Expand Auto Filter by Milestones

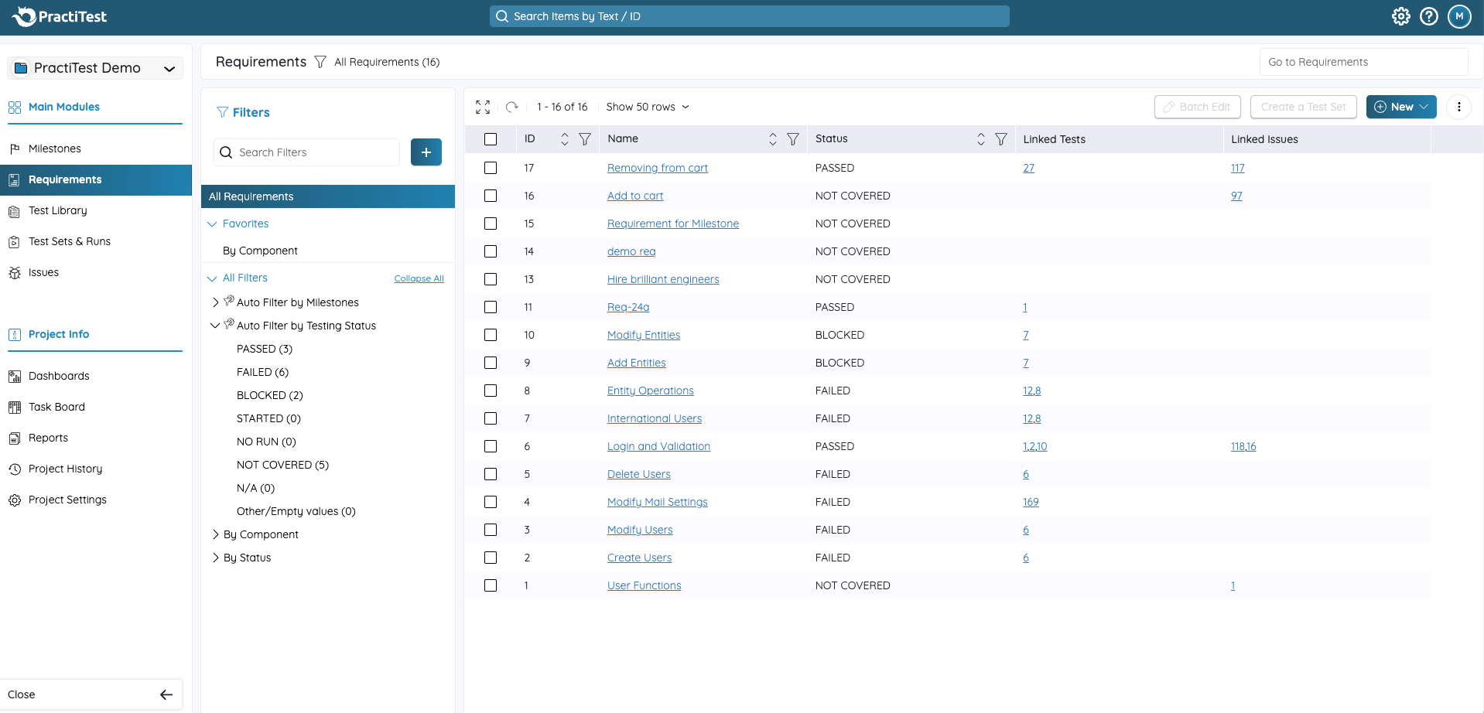pos(216,302)
